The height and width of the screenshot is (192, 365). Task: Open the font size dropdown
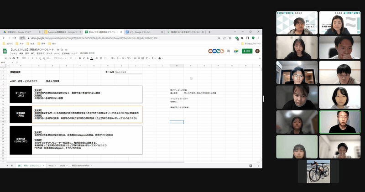73,58
